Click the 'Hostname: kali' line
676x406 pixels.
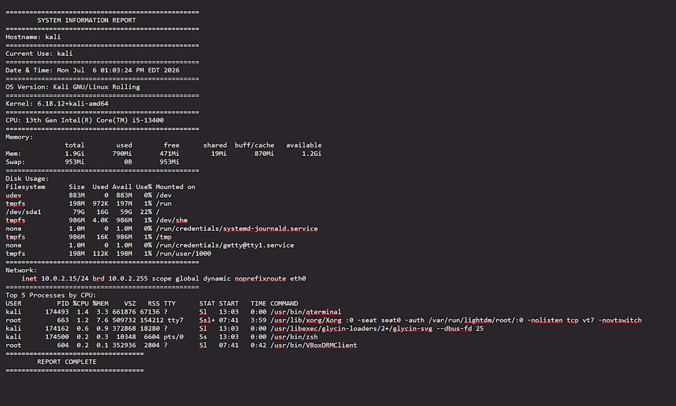tap(33, 37)
